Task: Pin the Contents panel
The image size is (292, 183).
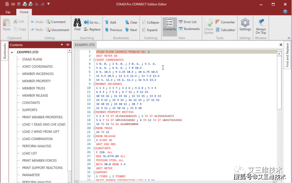Action: click(x=68, y=45)
